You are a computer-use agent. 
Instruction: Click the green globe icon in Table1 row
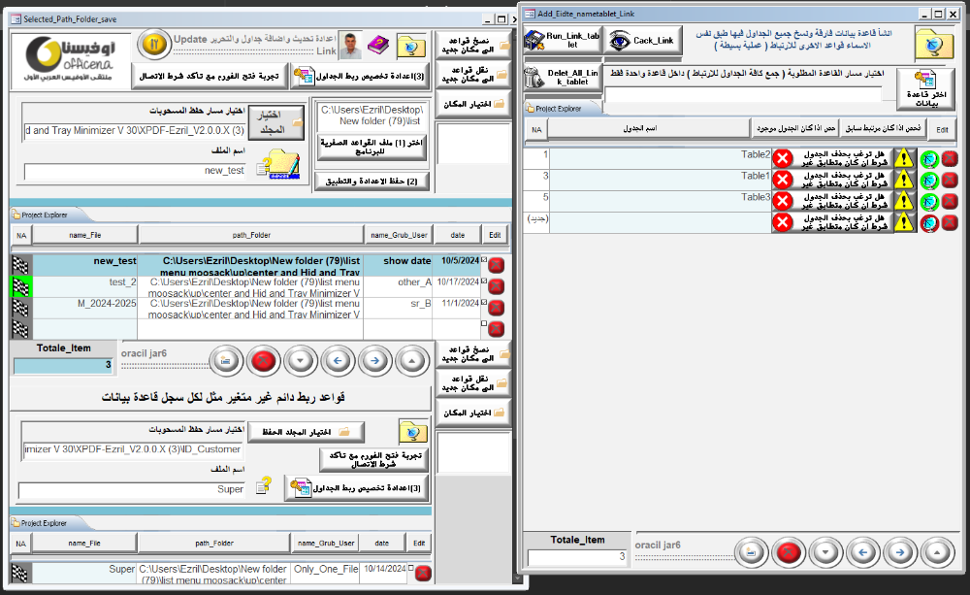(x=929, y=180)
